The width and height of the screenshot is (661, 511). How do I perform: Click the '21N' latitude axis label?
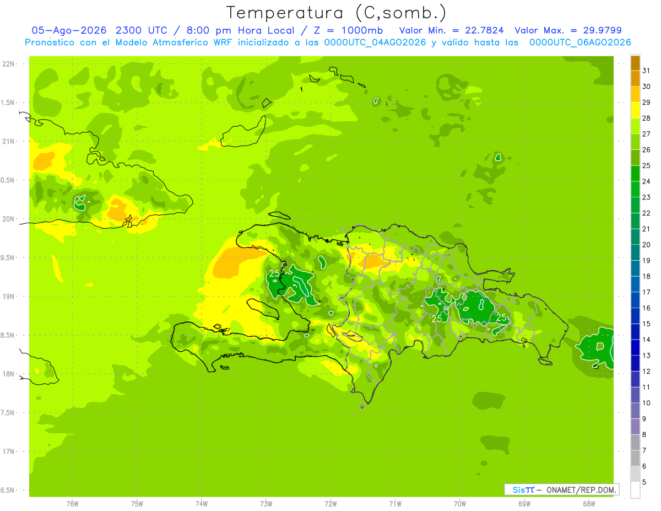coord(9,141)
